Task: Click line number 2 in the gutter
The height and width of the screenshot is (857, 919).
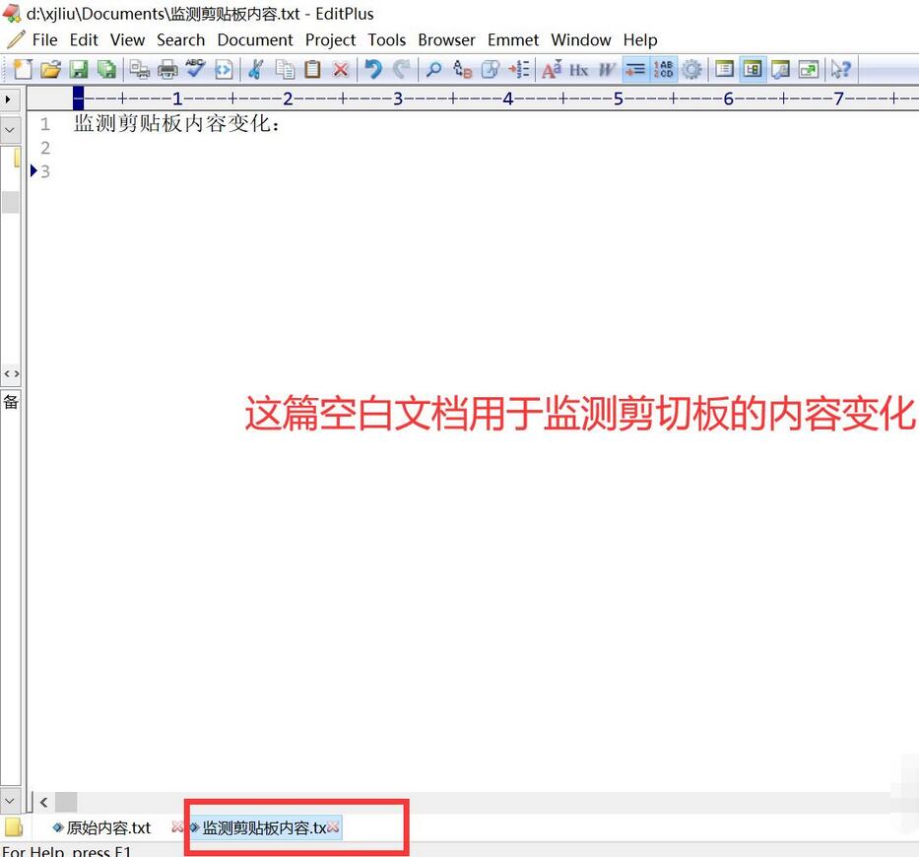Action: 45,148
